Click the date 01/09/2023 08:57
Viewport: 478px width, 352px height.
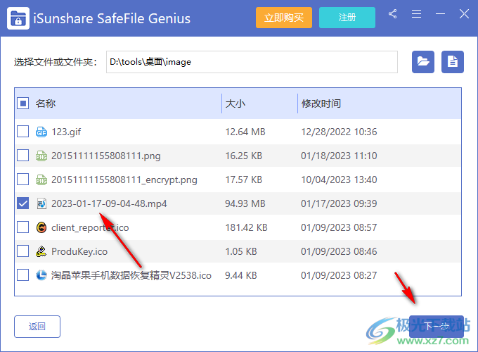[x=339, y=227]
